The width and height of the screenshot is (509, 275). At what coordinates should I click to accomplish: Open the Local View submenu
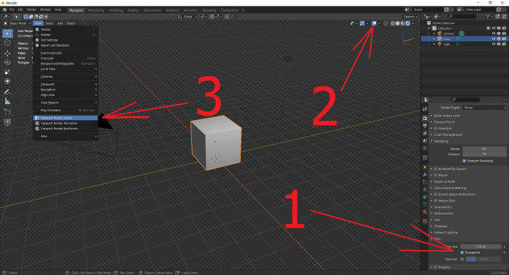[x=65, y=69]
